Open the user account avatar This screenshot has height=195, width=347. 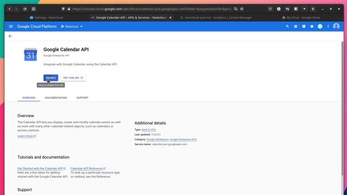[x=336, y=27]
